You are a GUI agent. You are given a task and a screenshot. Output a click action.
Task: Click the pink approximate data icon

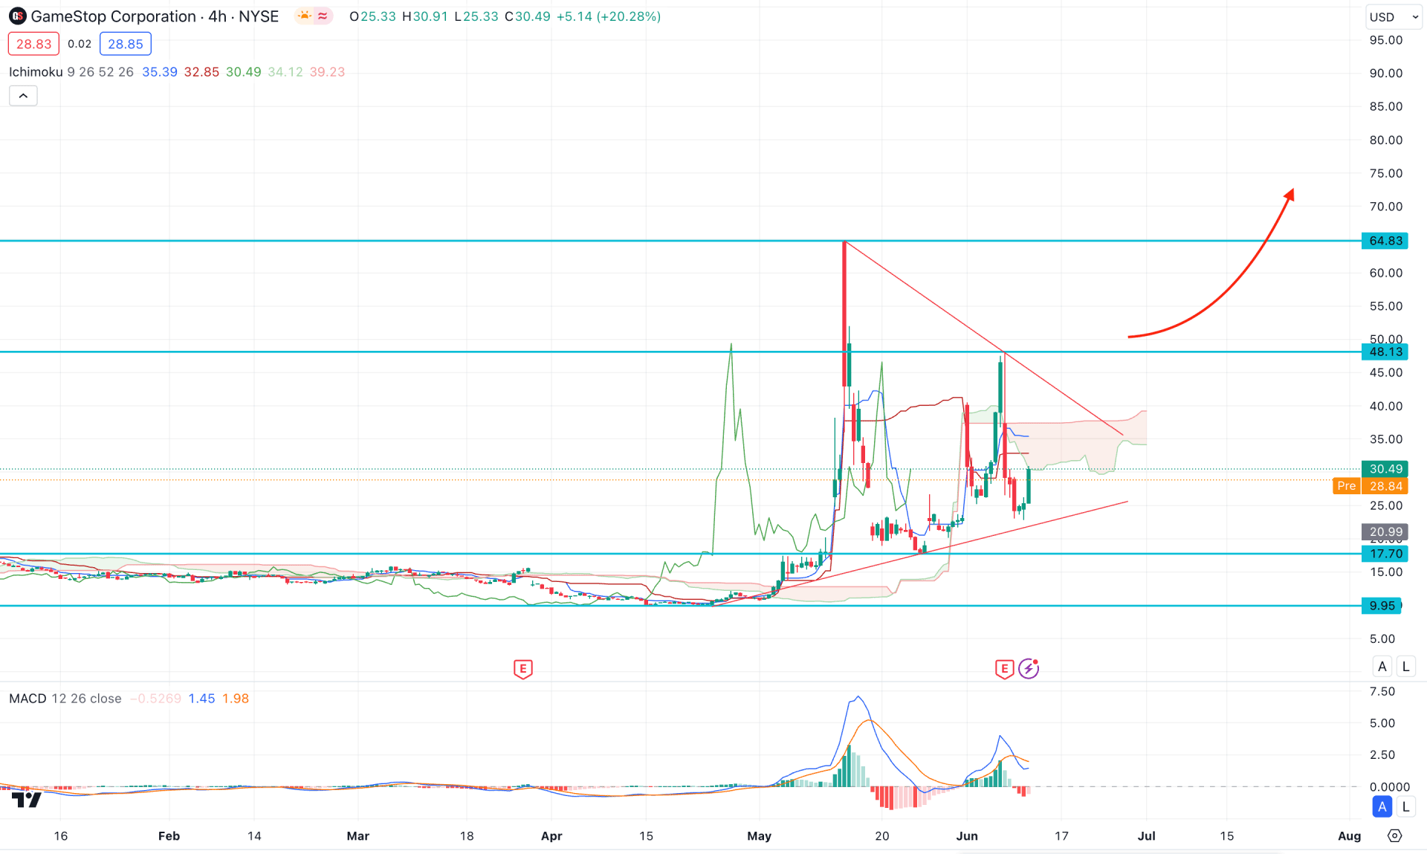pyautogui.click(x=323, y=16)
